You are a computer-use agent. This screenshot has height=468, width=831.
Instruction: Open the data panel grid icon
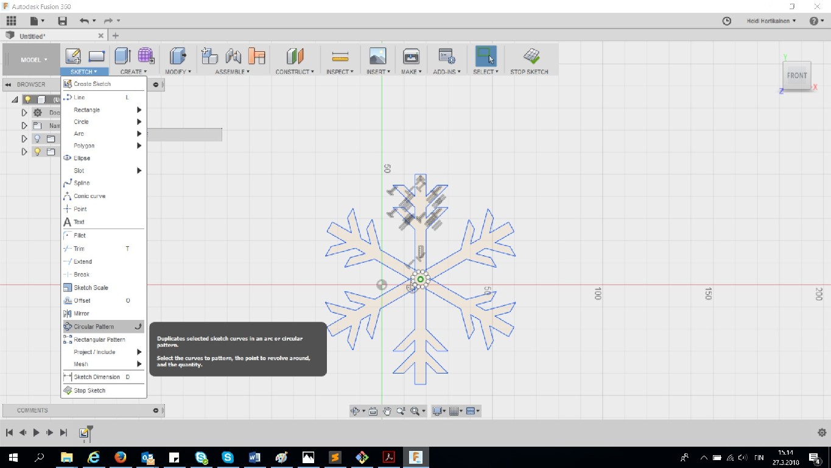tap(11, 21)
